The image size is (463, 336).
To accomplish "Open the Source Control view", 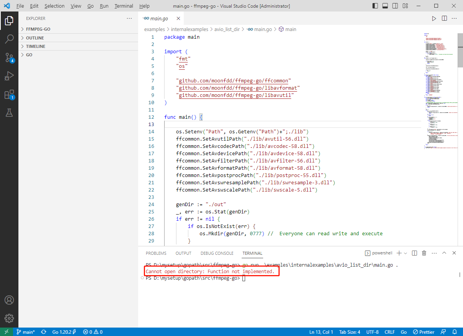I will point(9,57).
